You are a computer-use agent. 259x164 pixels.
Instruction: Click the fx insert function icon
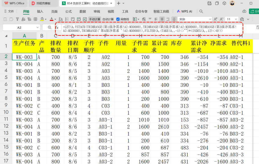[x=57, y=27]
